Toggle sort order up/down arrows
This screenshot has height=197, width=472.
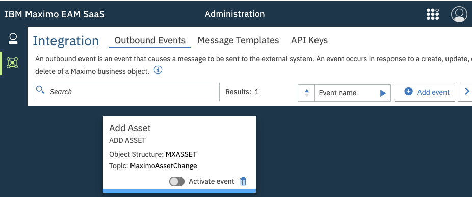[306, 93]
